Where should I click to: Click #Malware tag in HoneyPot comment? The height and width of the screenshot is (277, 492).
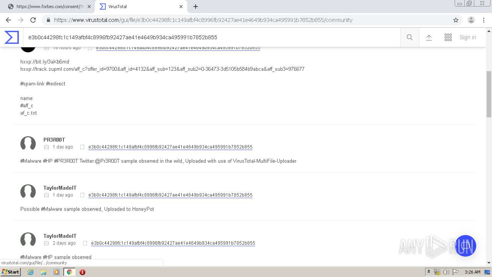[52, 209]
